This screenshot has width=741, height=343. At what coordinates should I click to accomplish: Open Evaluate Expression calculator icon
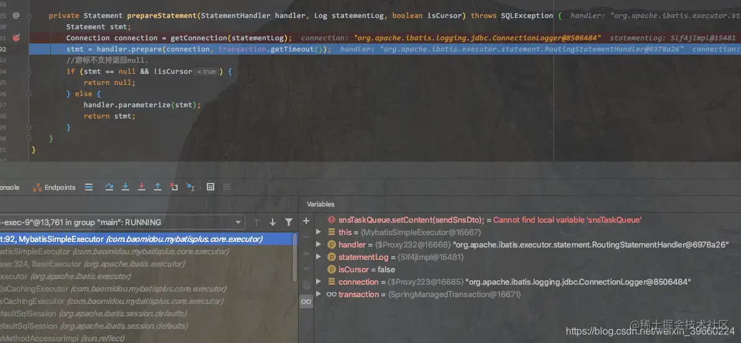click(x=211, y=187)
